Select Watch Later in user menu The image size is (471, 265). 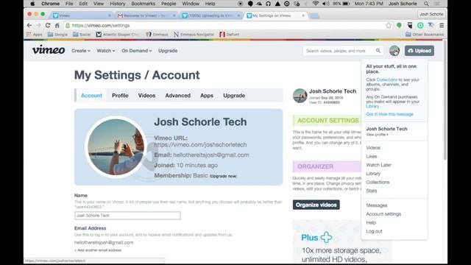point(378,165)
